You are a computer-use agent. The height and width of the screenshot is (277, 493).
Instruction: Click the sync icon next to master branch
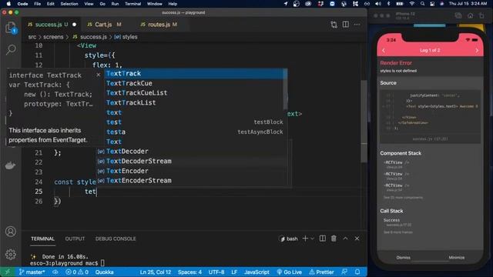coord(55,272)
